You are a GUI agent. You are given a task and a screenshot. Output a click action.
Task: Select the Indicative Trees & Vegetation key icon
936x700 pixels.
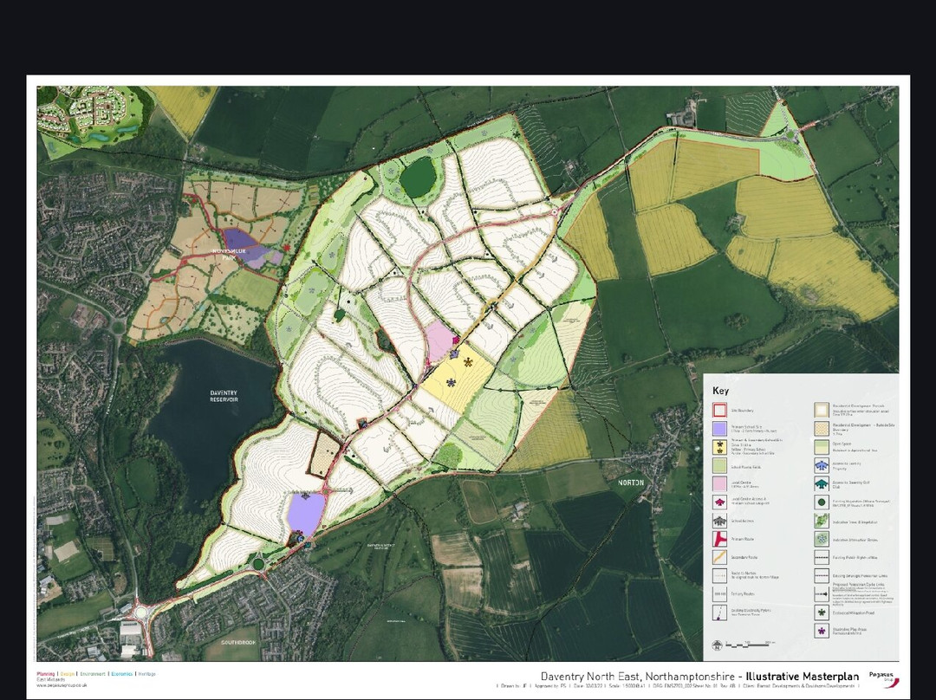[x=822, y=520]
